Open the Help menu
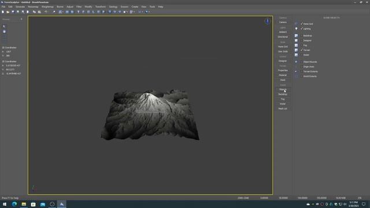This screenshot has height=208, width=370. (x=161, y=7)
